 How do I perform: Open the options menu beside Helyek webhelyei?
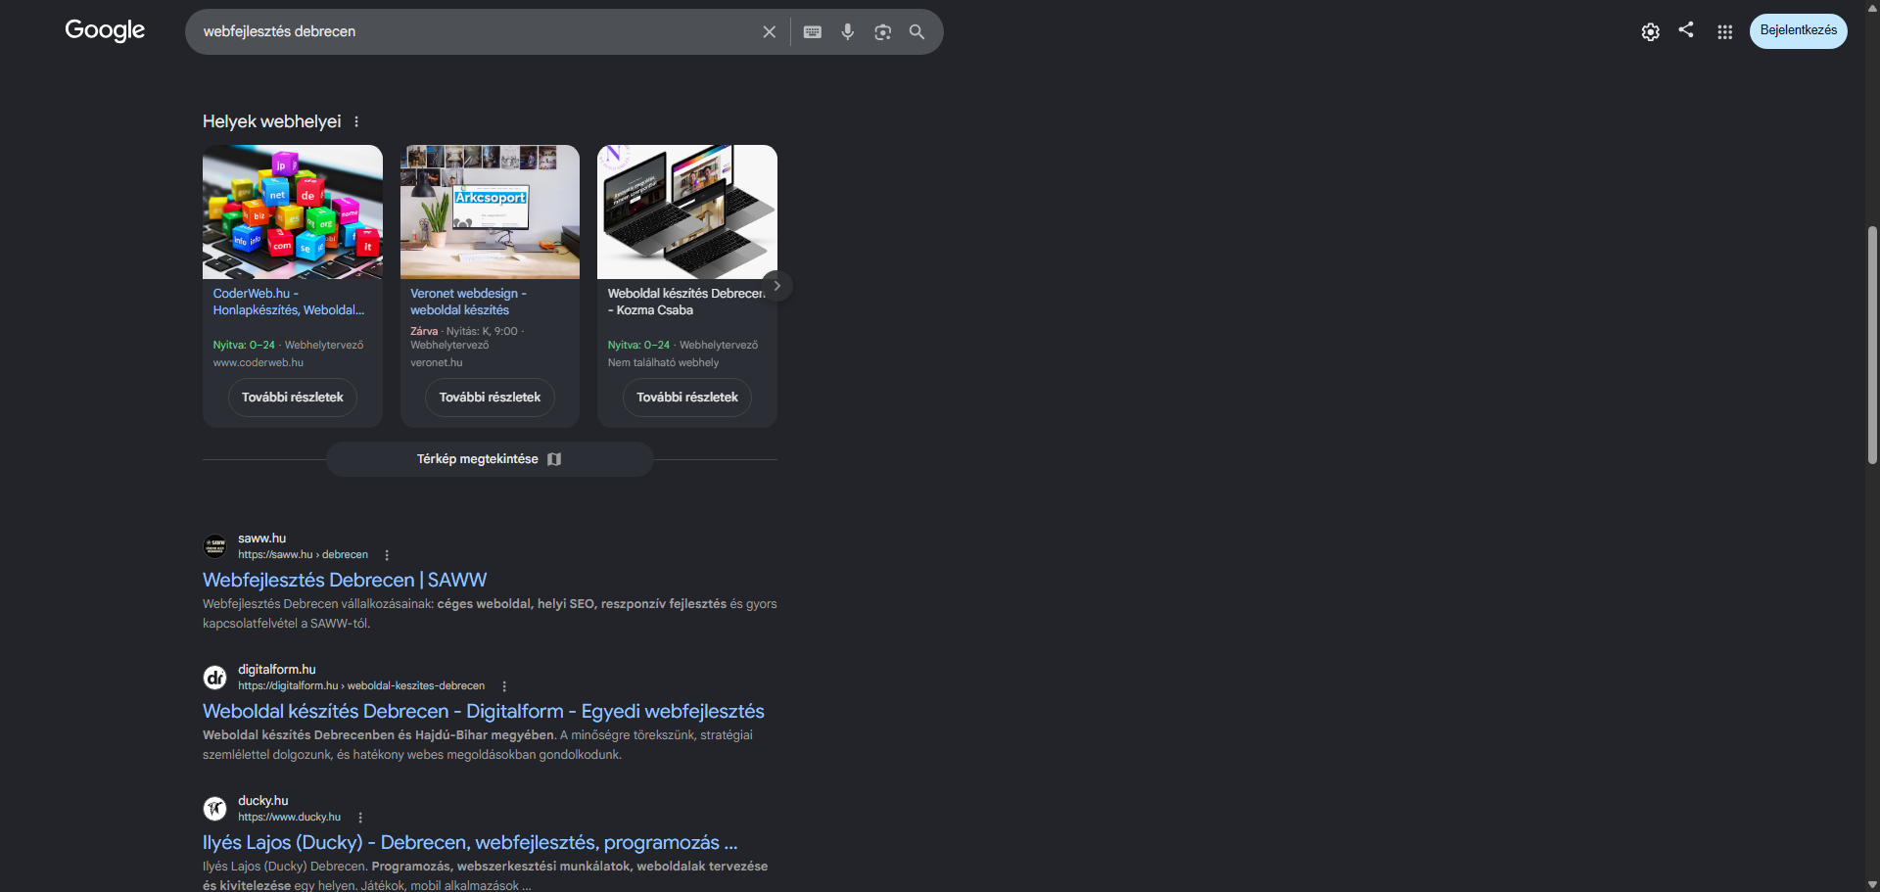[x=356, y=121]
